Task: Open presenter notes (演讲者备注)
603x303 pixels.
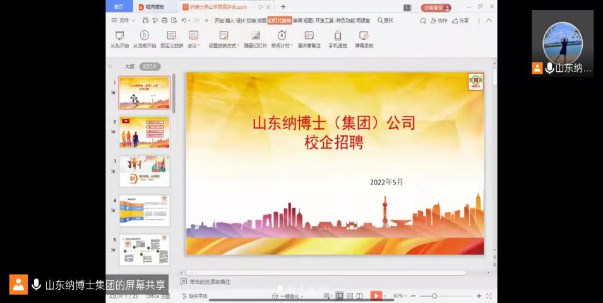Action: pos(309,39)
